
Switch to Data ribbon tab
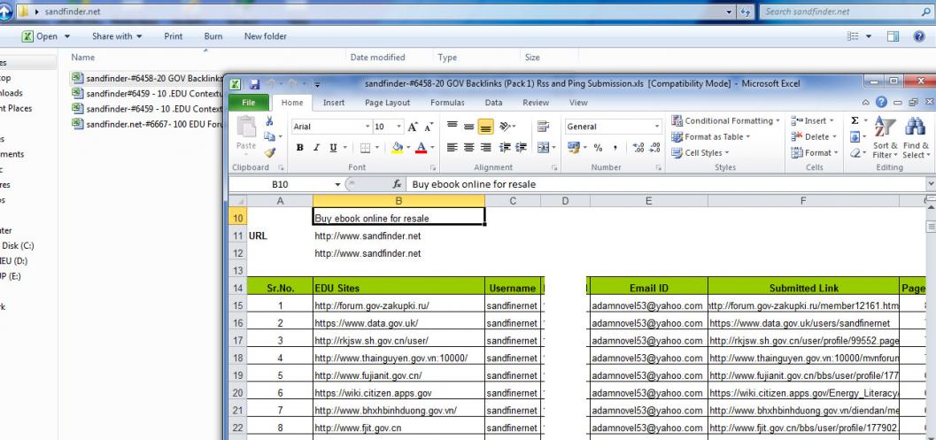493,103
